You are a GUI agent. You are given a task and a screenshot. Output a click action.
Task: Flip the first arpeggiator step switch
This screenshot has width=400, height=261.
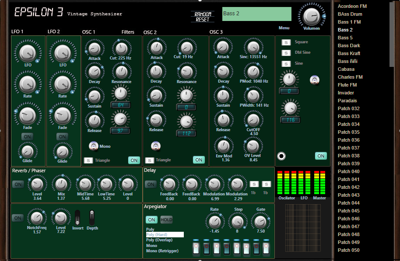[196, 247]
